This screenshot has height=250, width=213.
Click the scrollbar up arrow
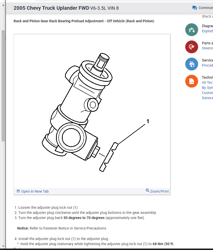point(3,5)
